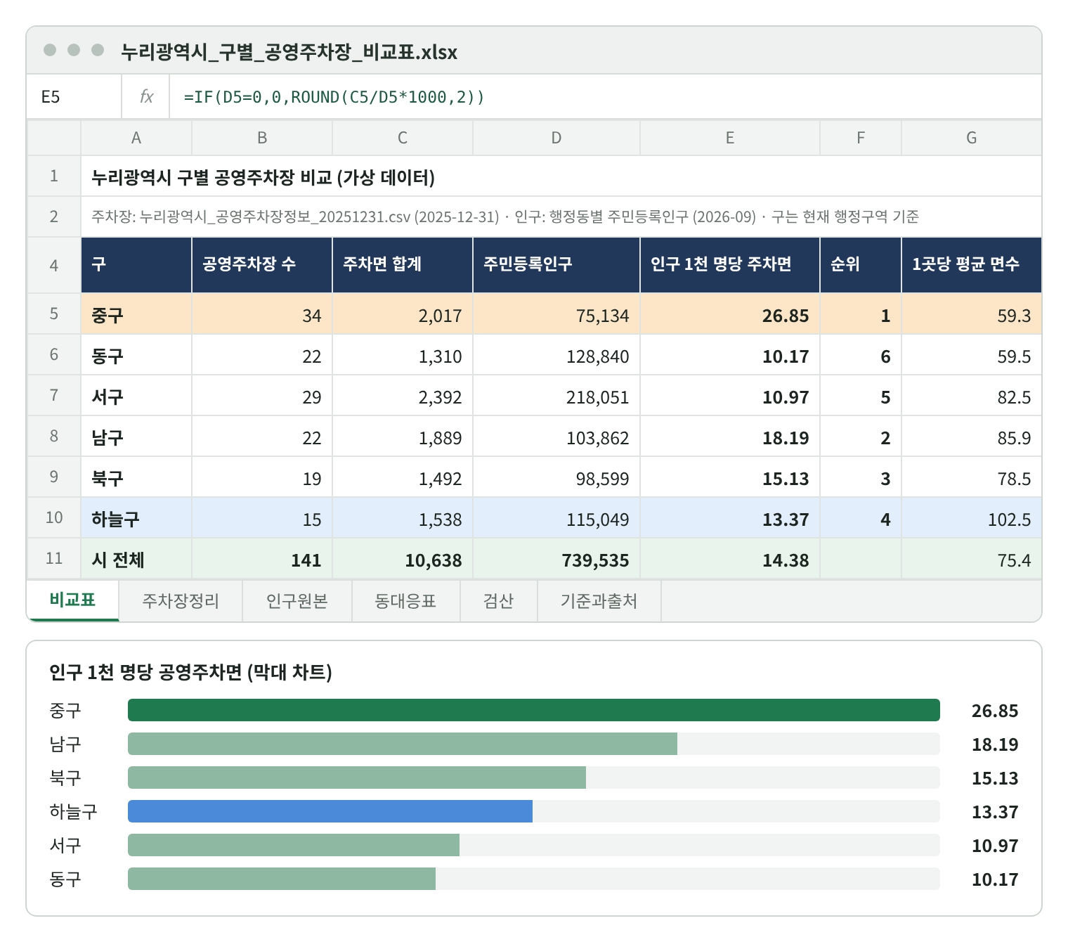Click the 남구 bar in the chart
This screenshot has height=942, width=1068.
pyautogui.click(x=403, y=744)
